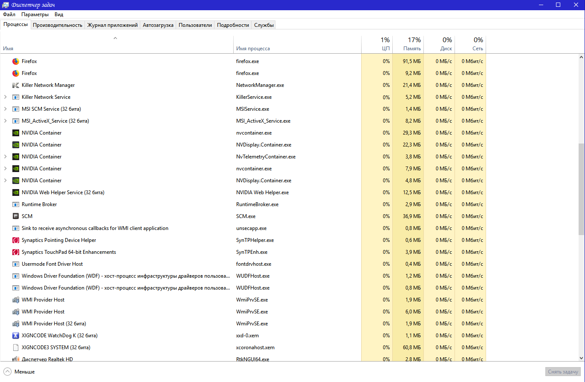
Task: Click the XIGNCODE3 SYSTEM file icon
Action: [16, 348]
